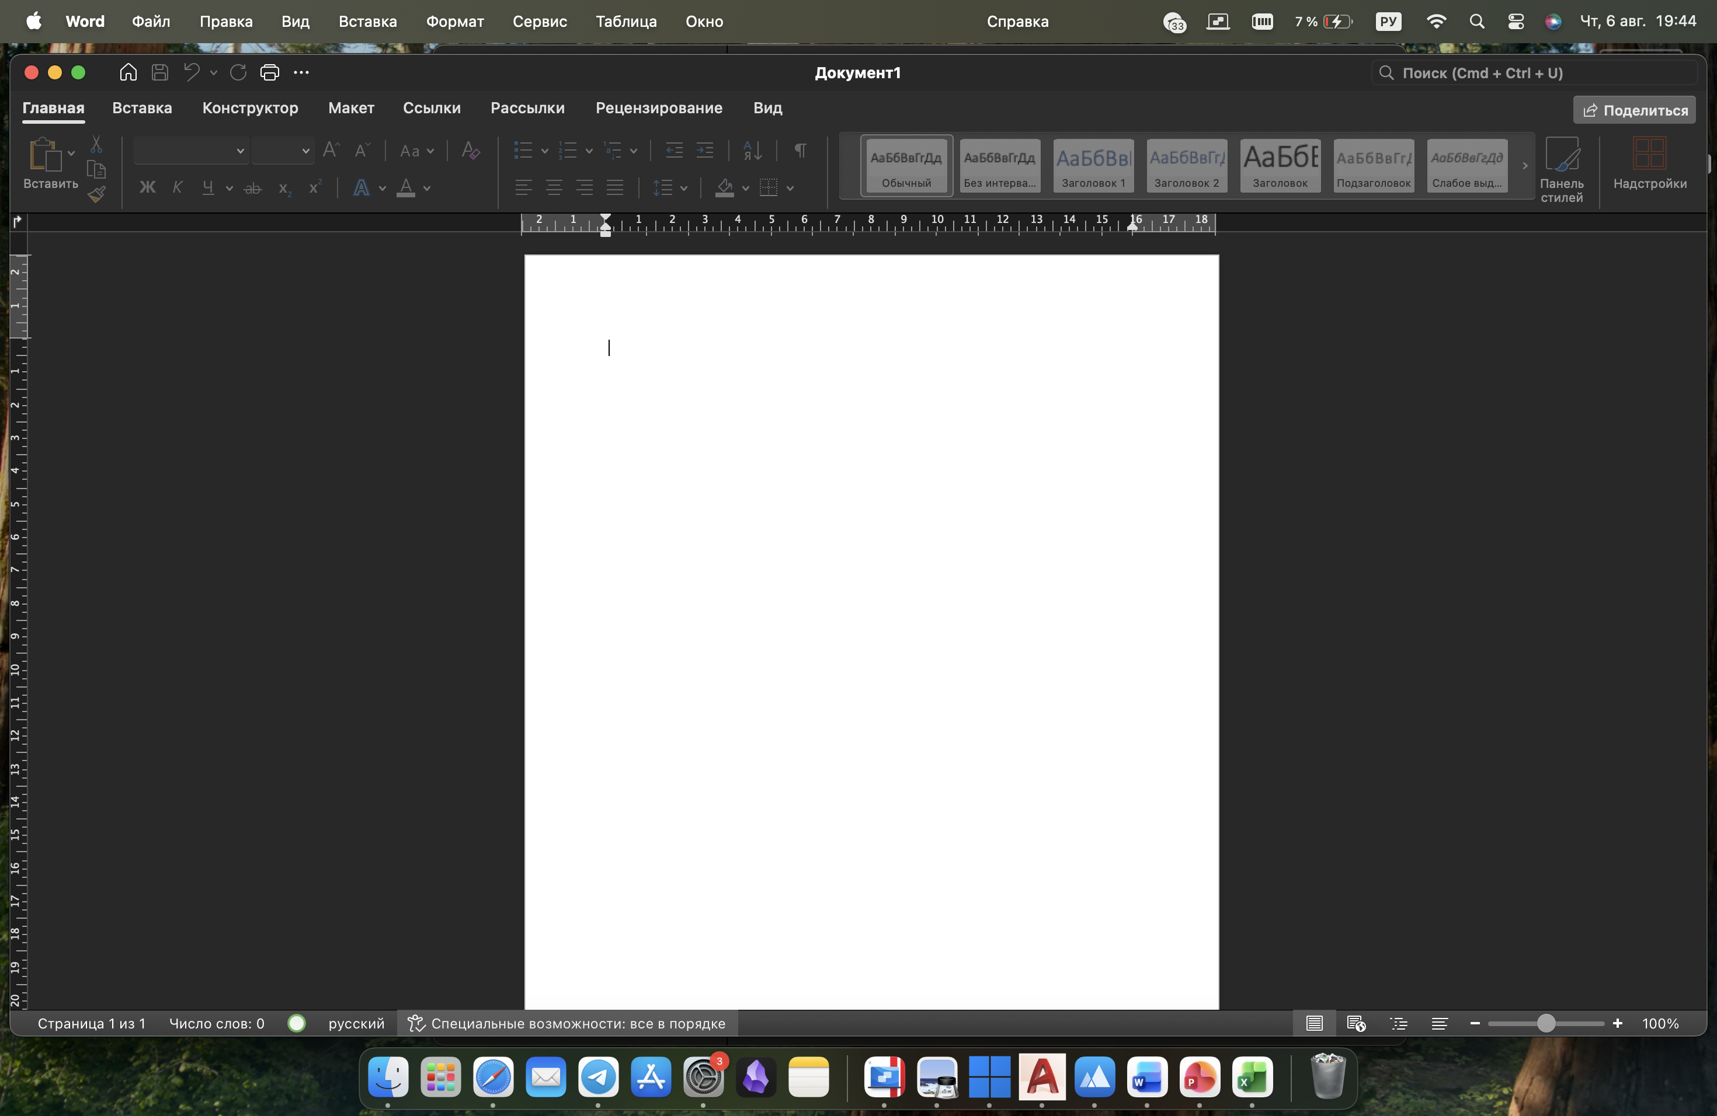Toggle paragraph marks (¶) display
This screenshot has width=1717, height=1116.
coord(800,150)
